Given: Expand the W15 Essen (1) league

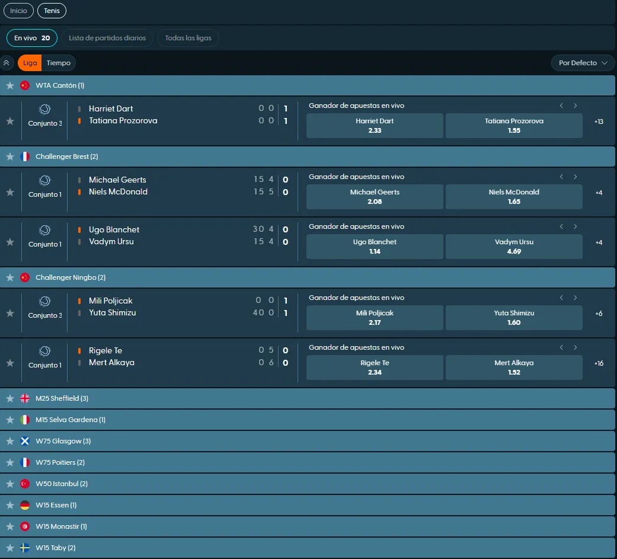Looking at the screenshot, I should 308,505.
